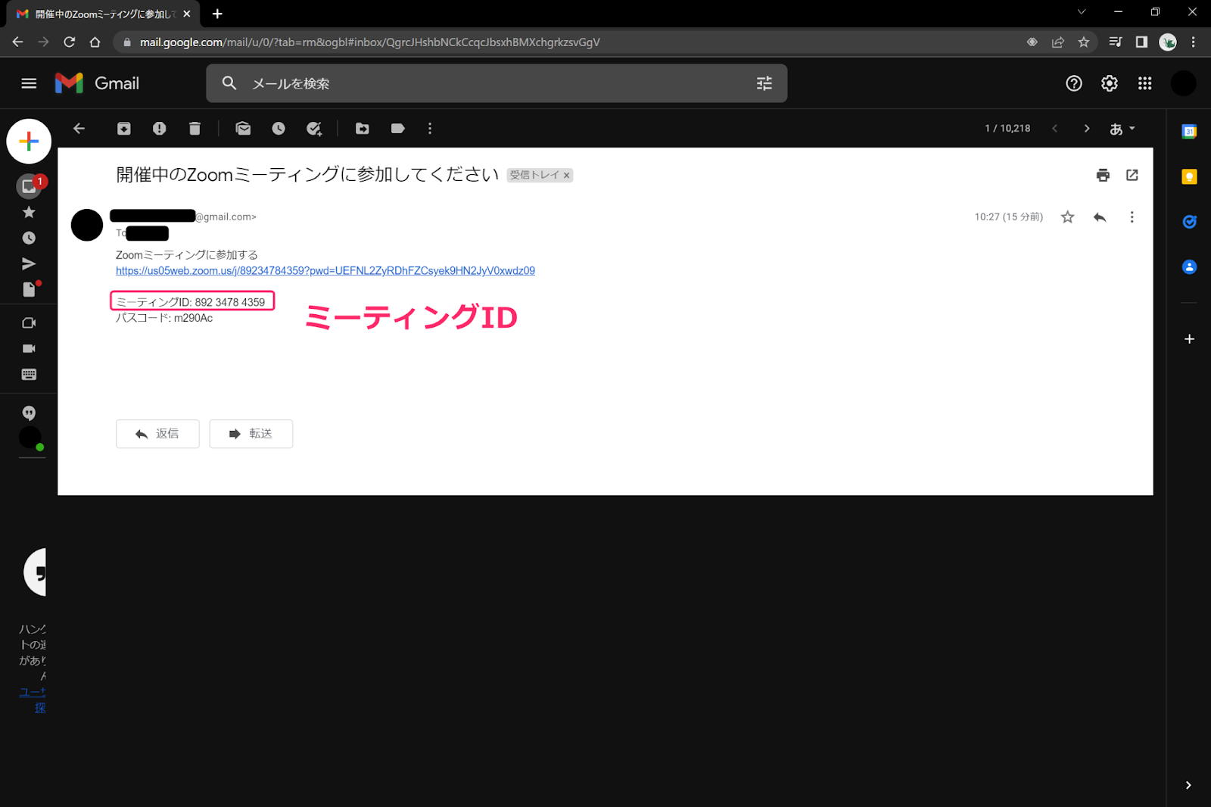Screen dimensions: 1211x807
Task: Open the tab search dropdown chevron
Action: [1082, 11]
